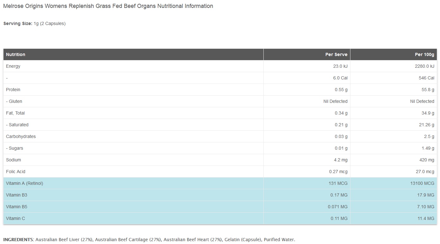The image size is (440, 244).
Task: Select the Vitamin C row label
Action: click(x=16, y=218)
